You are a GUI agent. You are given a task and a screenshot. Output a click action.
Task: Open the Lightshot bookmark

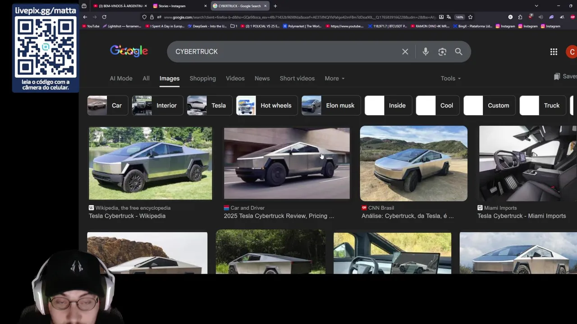pos(122,26)
